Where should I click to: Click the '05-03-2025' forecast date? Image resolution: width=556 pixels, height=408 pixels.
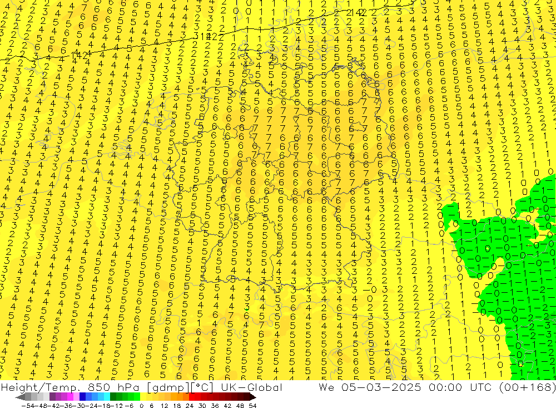click(381, 387)
